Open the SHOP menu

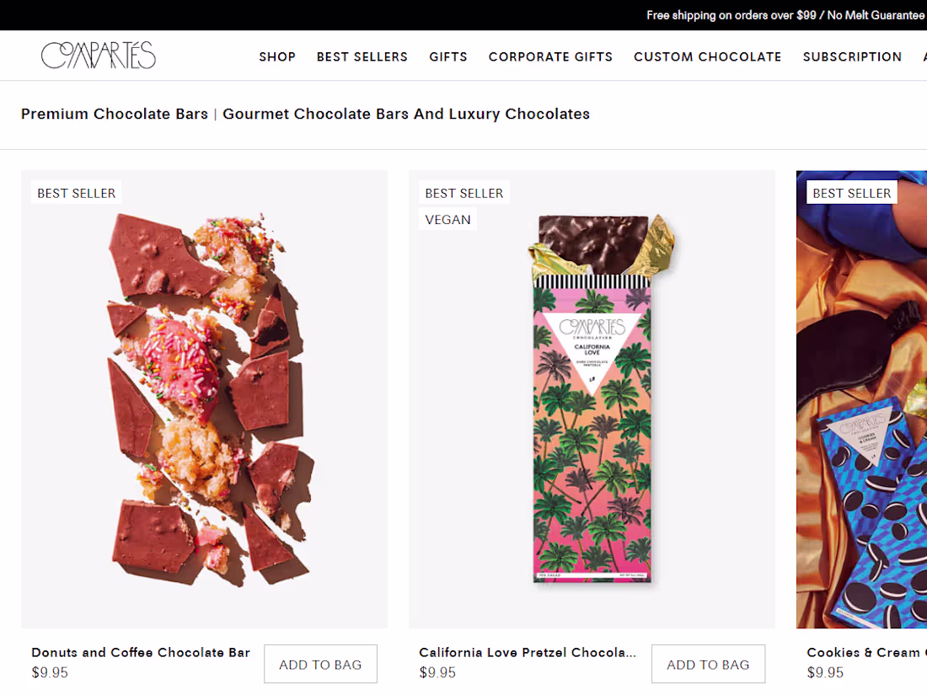pos(277,56)
